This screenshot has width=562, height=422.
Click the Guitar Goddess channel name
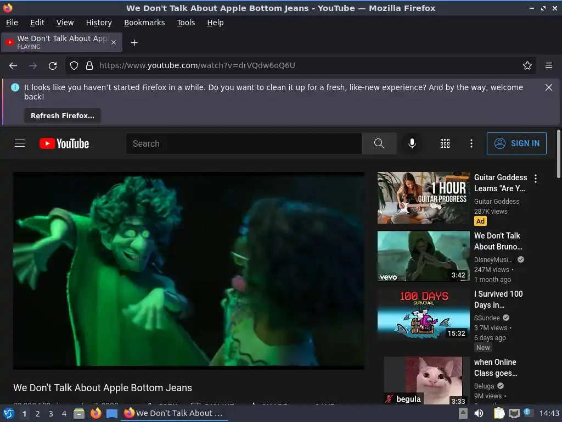496,202
